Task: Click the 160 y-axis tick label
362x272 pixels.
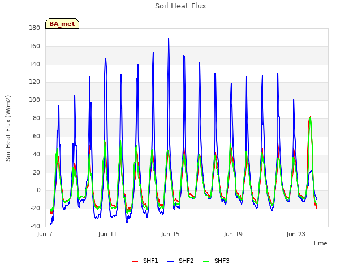Action: point(35,46)
